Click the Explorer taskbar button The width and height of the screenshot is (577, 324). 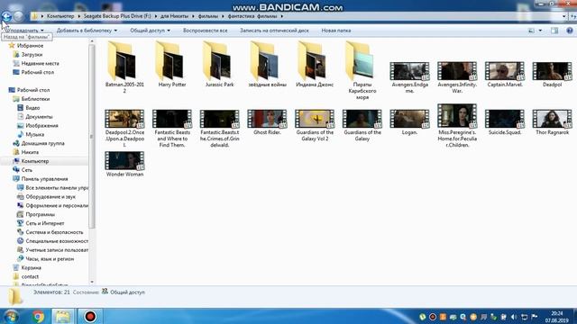[63, 316]
